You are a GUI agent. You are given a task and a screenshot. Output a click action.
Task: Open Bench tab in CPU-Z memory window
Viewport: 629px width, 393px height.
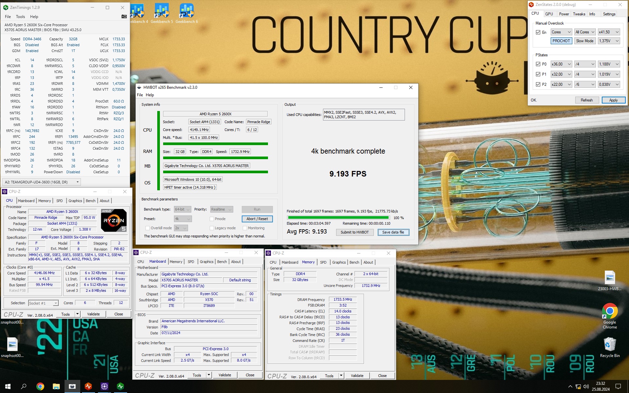coord(354,262)
